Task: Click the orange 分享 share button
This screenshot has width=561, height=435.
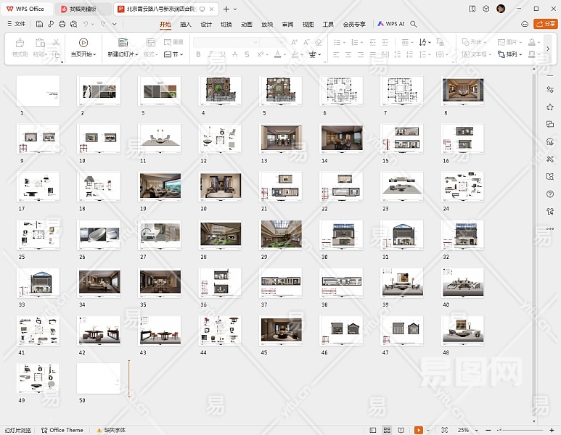Action: point(545,24)
